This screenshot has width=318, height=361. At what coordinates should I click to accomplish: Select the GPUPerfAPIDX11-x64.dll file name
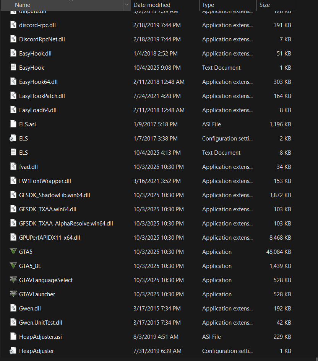tap(50, 238)
